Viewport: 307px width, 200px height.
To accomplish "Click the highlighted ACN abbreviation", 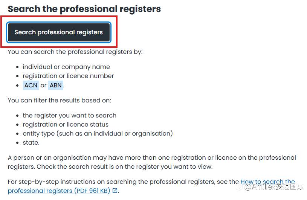I will coord(31,85).
